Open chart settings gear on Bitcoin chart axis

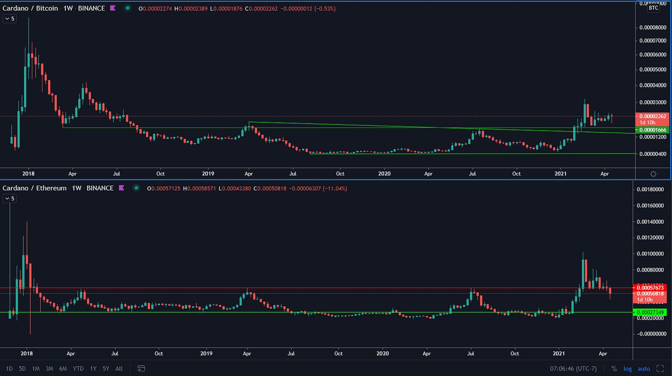coord(653,174)
